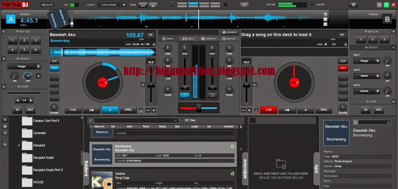Click left channel volume fader
Screen dimensions: 398x189
click(184, 88)
